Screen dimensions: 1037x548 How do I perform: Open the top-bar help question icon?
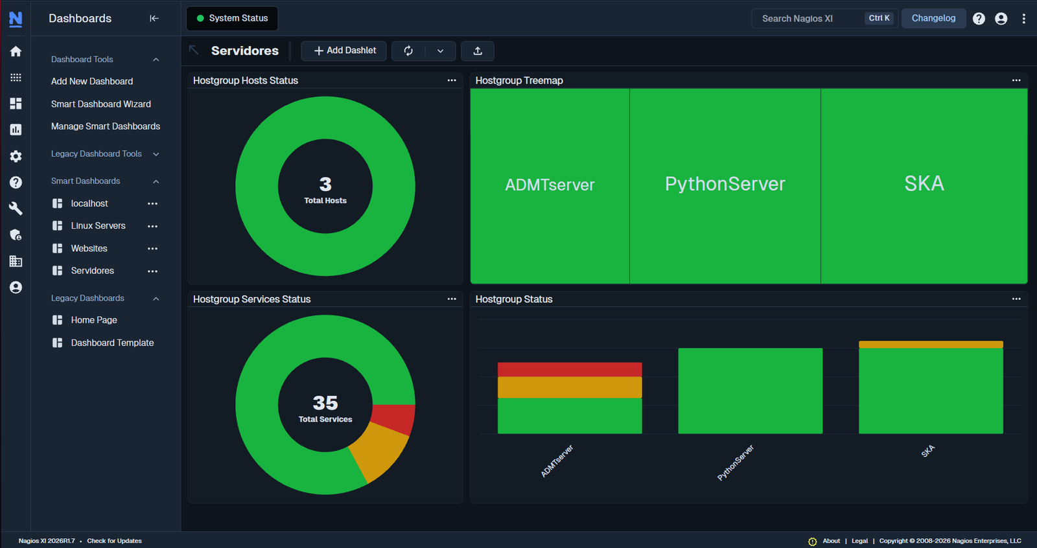[979, 19]
